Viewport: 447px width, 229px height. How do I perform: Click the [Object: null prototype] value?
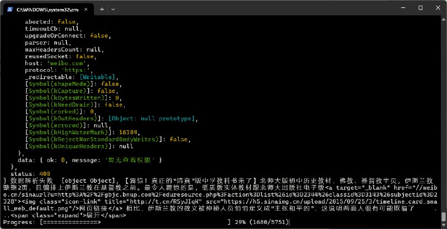click(150, 119)
